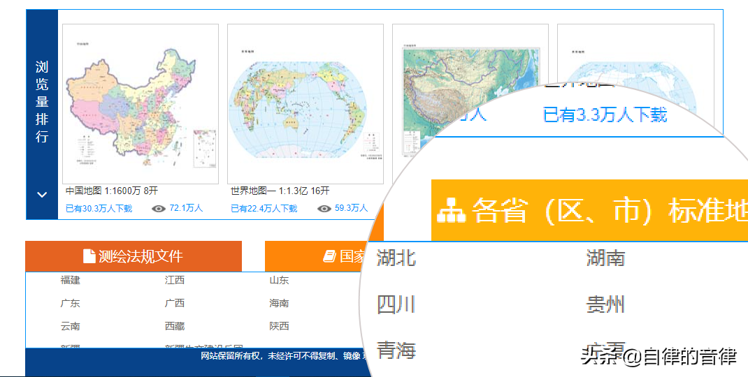Click the eye icon beside 72.1万人
Viewport: 748px width, 377px height.
(159, 208)
